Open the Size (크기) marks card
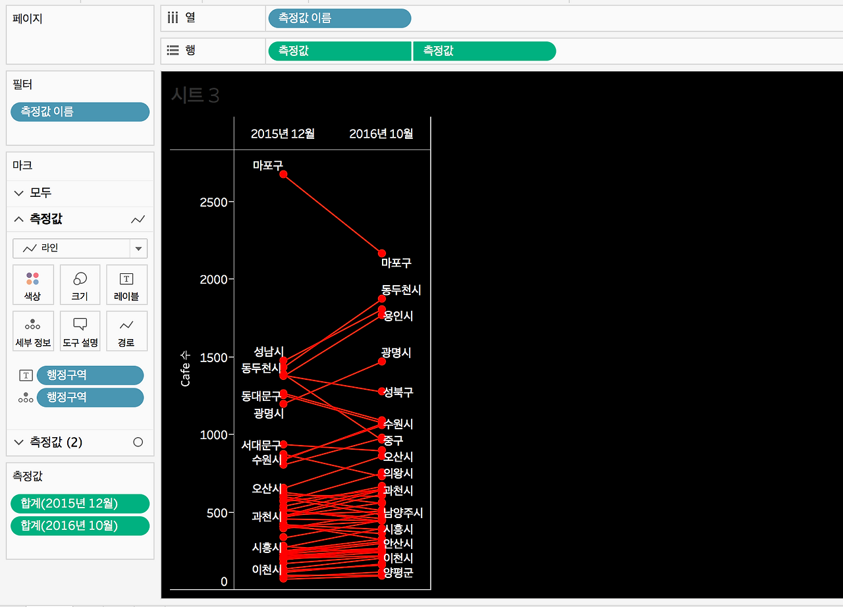This screenshot has width=843, height=607. pos(80,284)
